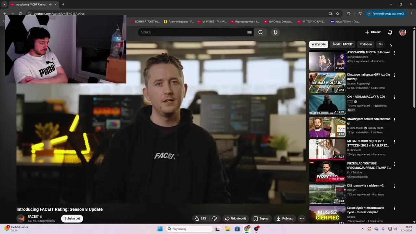Like the video with 293 likes
416x234 pixels.
click(200, 218)
